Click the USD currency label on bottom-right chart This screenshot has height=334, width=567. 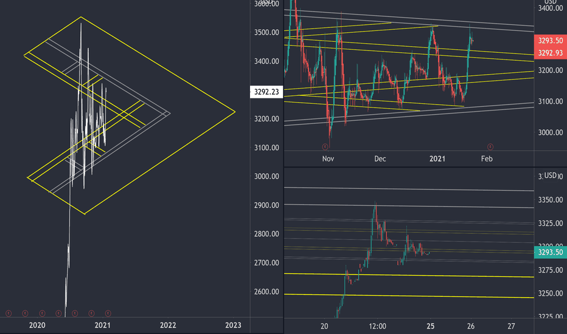pos(551,175)
